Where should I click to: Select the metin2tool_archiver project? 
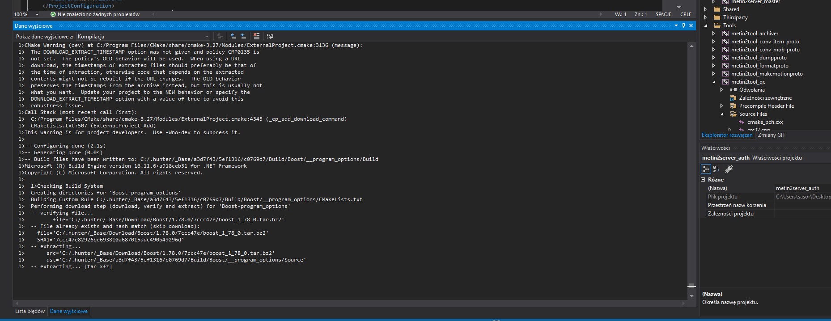[x=754, y=34]
